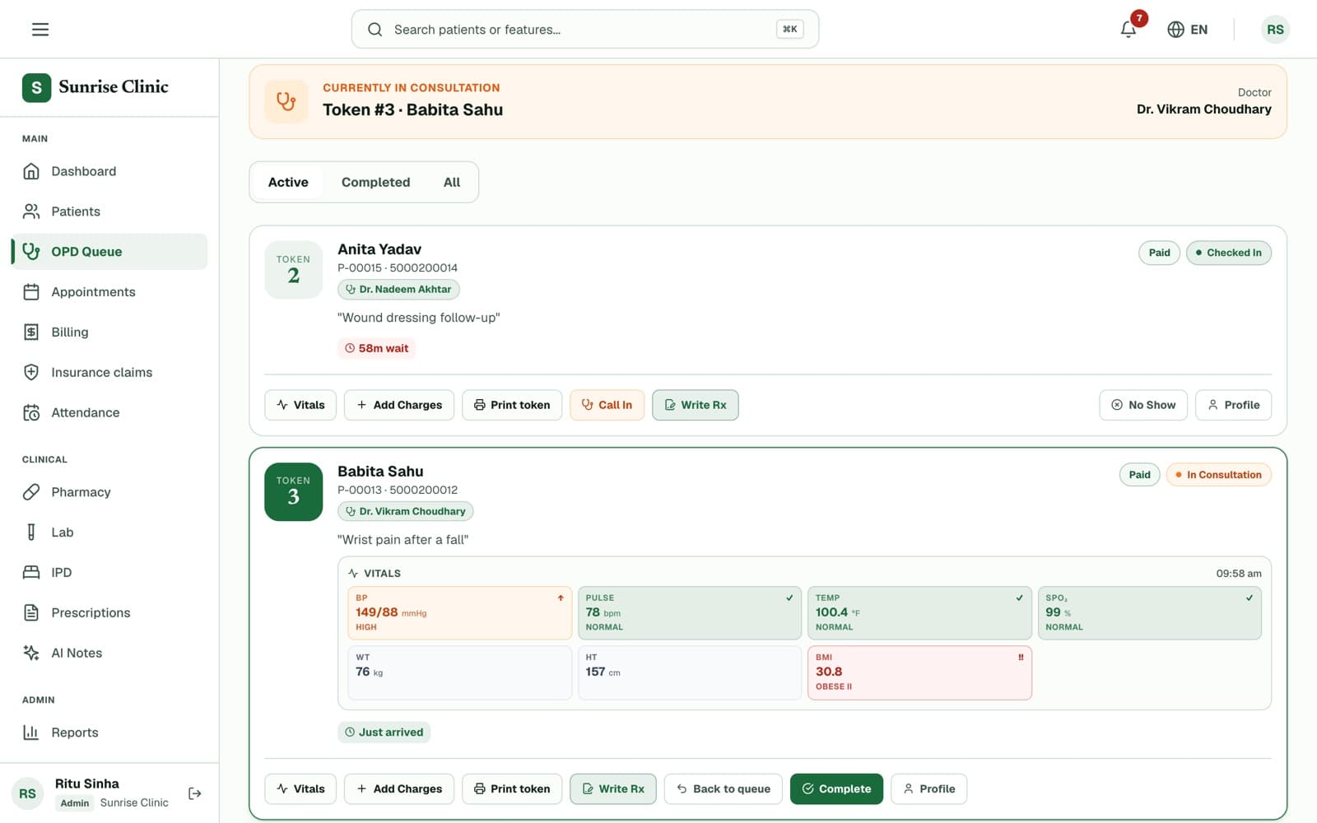1317x823 pixels.
Task: Click the BP 149/88 vitals card
Action: tap(459, 613)
